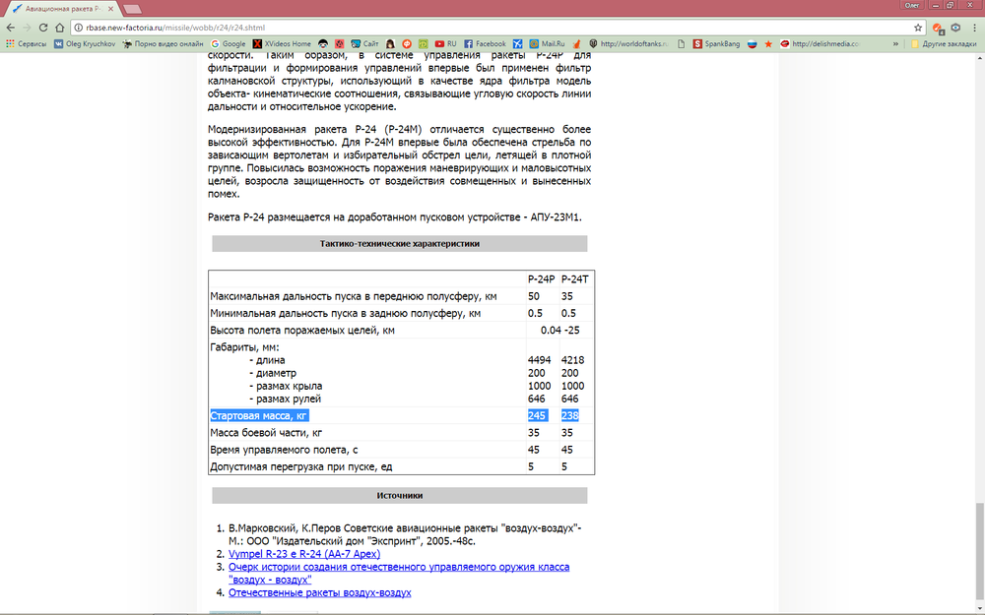
Task: Open the Chrome three-dot menu
Action: pos(974,28)
